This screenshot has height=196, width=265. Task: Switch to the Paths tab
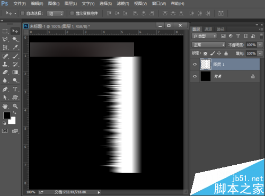click(220, 29)
